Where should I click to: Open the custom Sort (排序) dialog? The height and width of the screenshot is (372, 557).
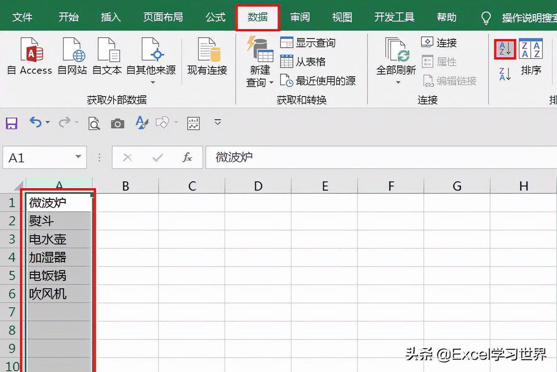[x=531, y=56]
